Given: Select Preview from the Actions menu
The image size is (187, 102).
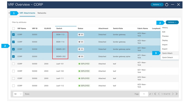Looking at the screenshot, I should 165,36.
